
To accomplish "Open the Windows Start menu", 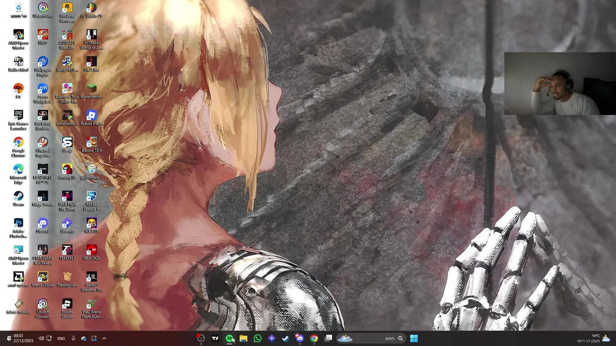I will 414,338.
